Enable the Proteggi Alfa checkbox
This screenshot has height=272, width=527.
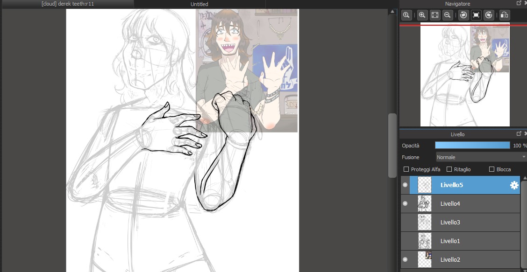pos(406,169)
